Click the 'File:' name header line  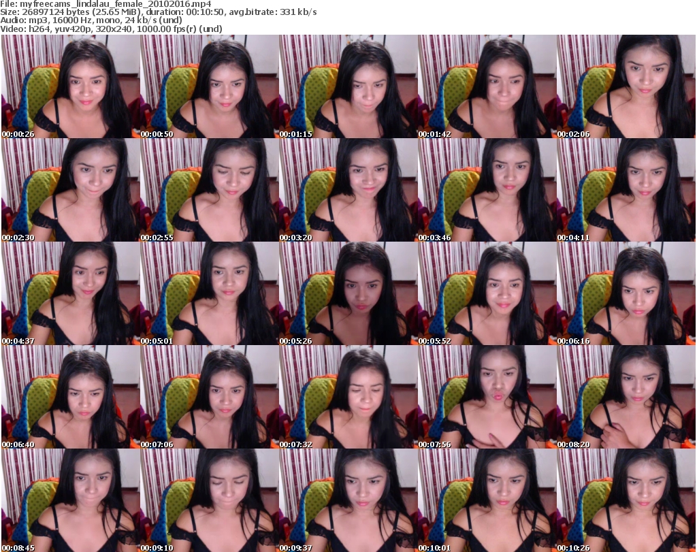106,4
